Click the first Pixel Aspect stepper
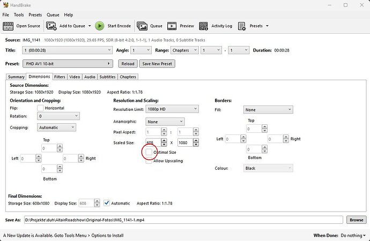Viewport: 370px width, 241px height. [x=164, y=132]
